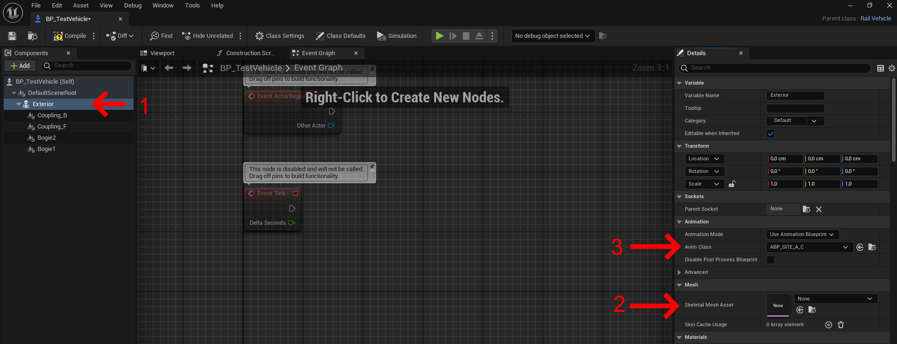Image resolution: width=897 pixels, height=344 pixels.
Task: Add a Skin Cache Usage array element
Action: point(828,325)
